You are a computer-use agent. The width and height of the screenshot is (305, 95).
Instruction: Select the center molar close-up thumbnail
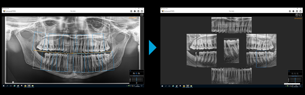point(231,51)
